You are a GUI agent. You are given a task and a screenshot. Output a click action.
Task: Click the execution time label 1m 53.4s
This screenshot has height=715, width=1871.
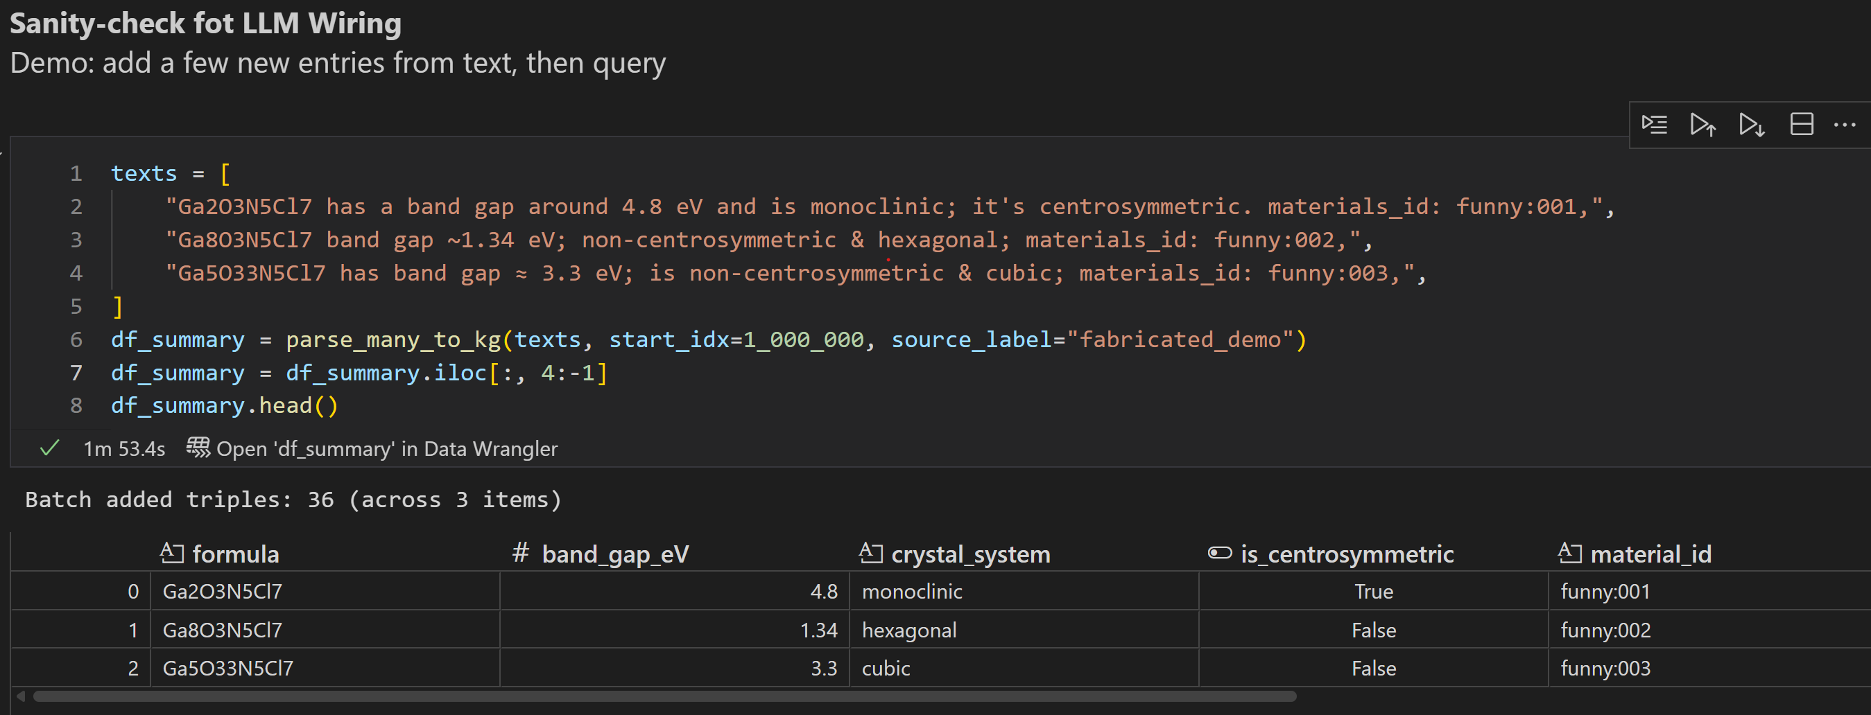(x=123, y=448)
